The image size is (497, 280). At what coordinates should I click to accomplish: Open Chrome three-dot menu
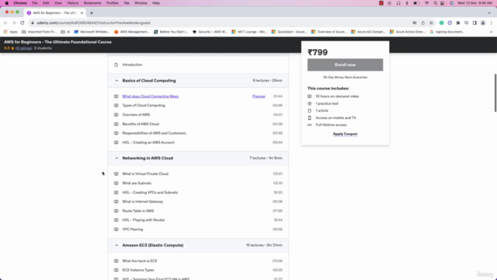[492, 23]
